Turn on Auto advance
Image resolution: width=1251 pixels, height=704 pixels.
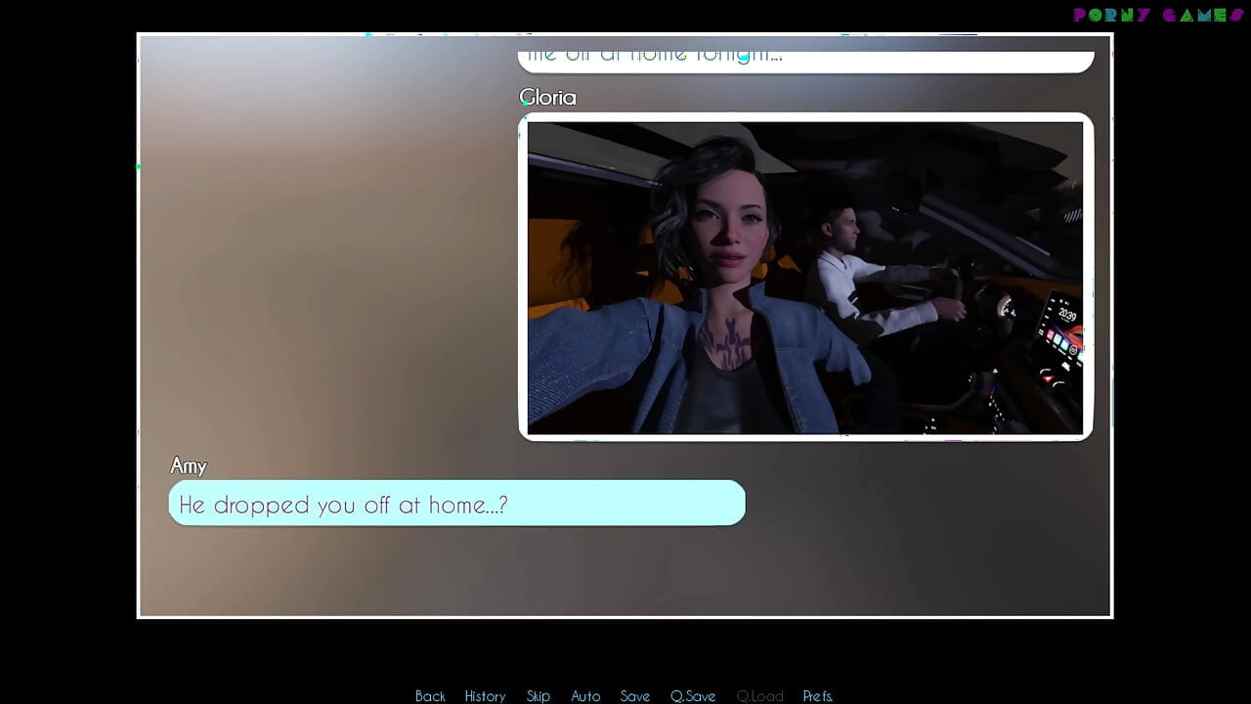click(x=585, y=696)
